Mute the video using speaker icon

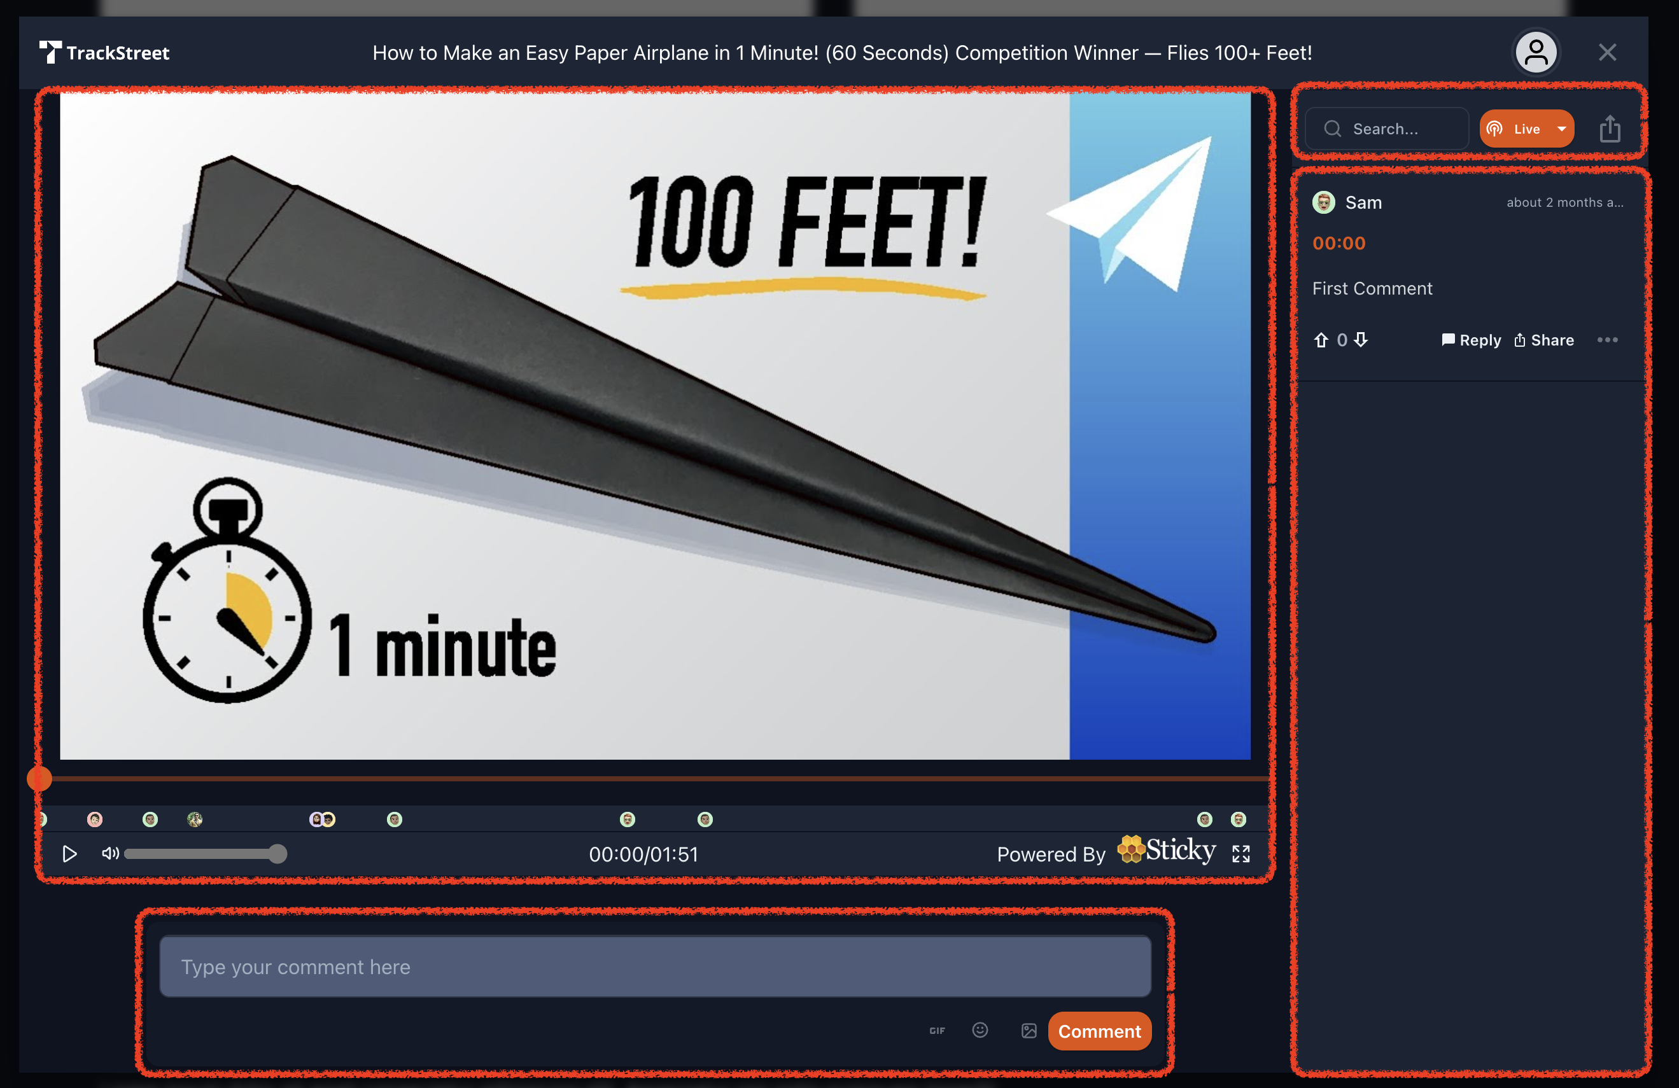click(109, 854)
